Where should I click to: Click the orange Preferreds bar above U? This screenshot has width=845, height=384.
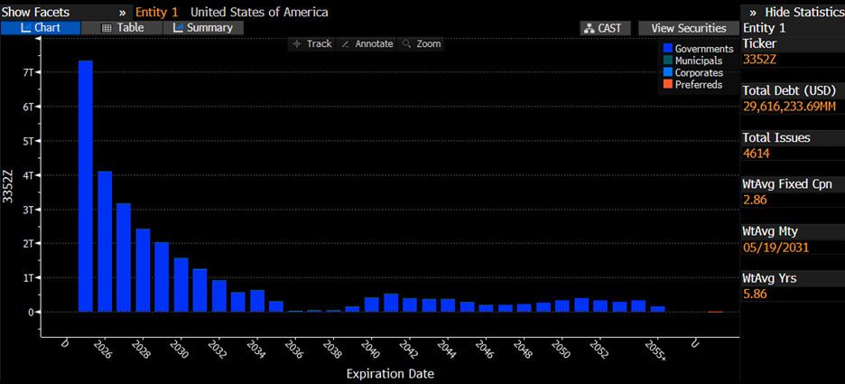(716, 312)
